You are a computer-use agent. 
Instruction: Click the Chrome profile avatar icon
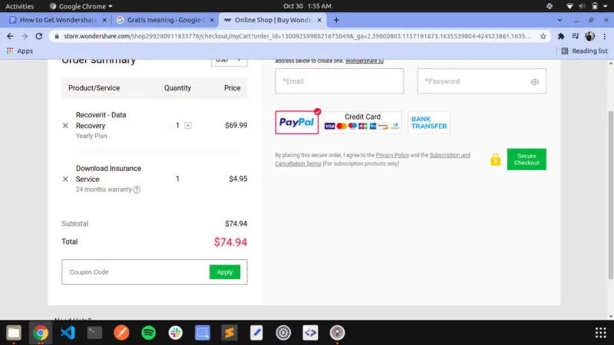tap(589, 36)
